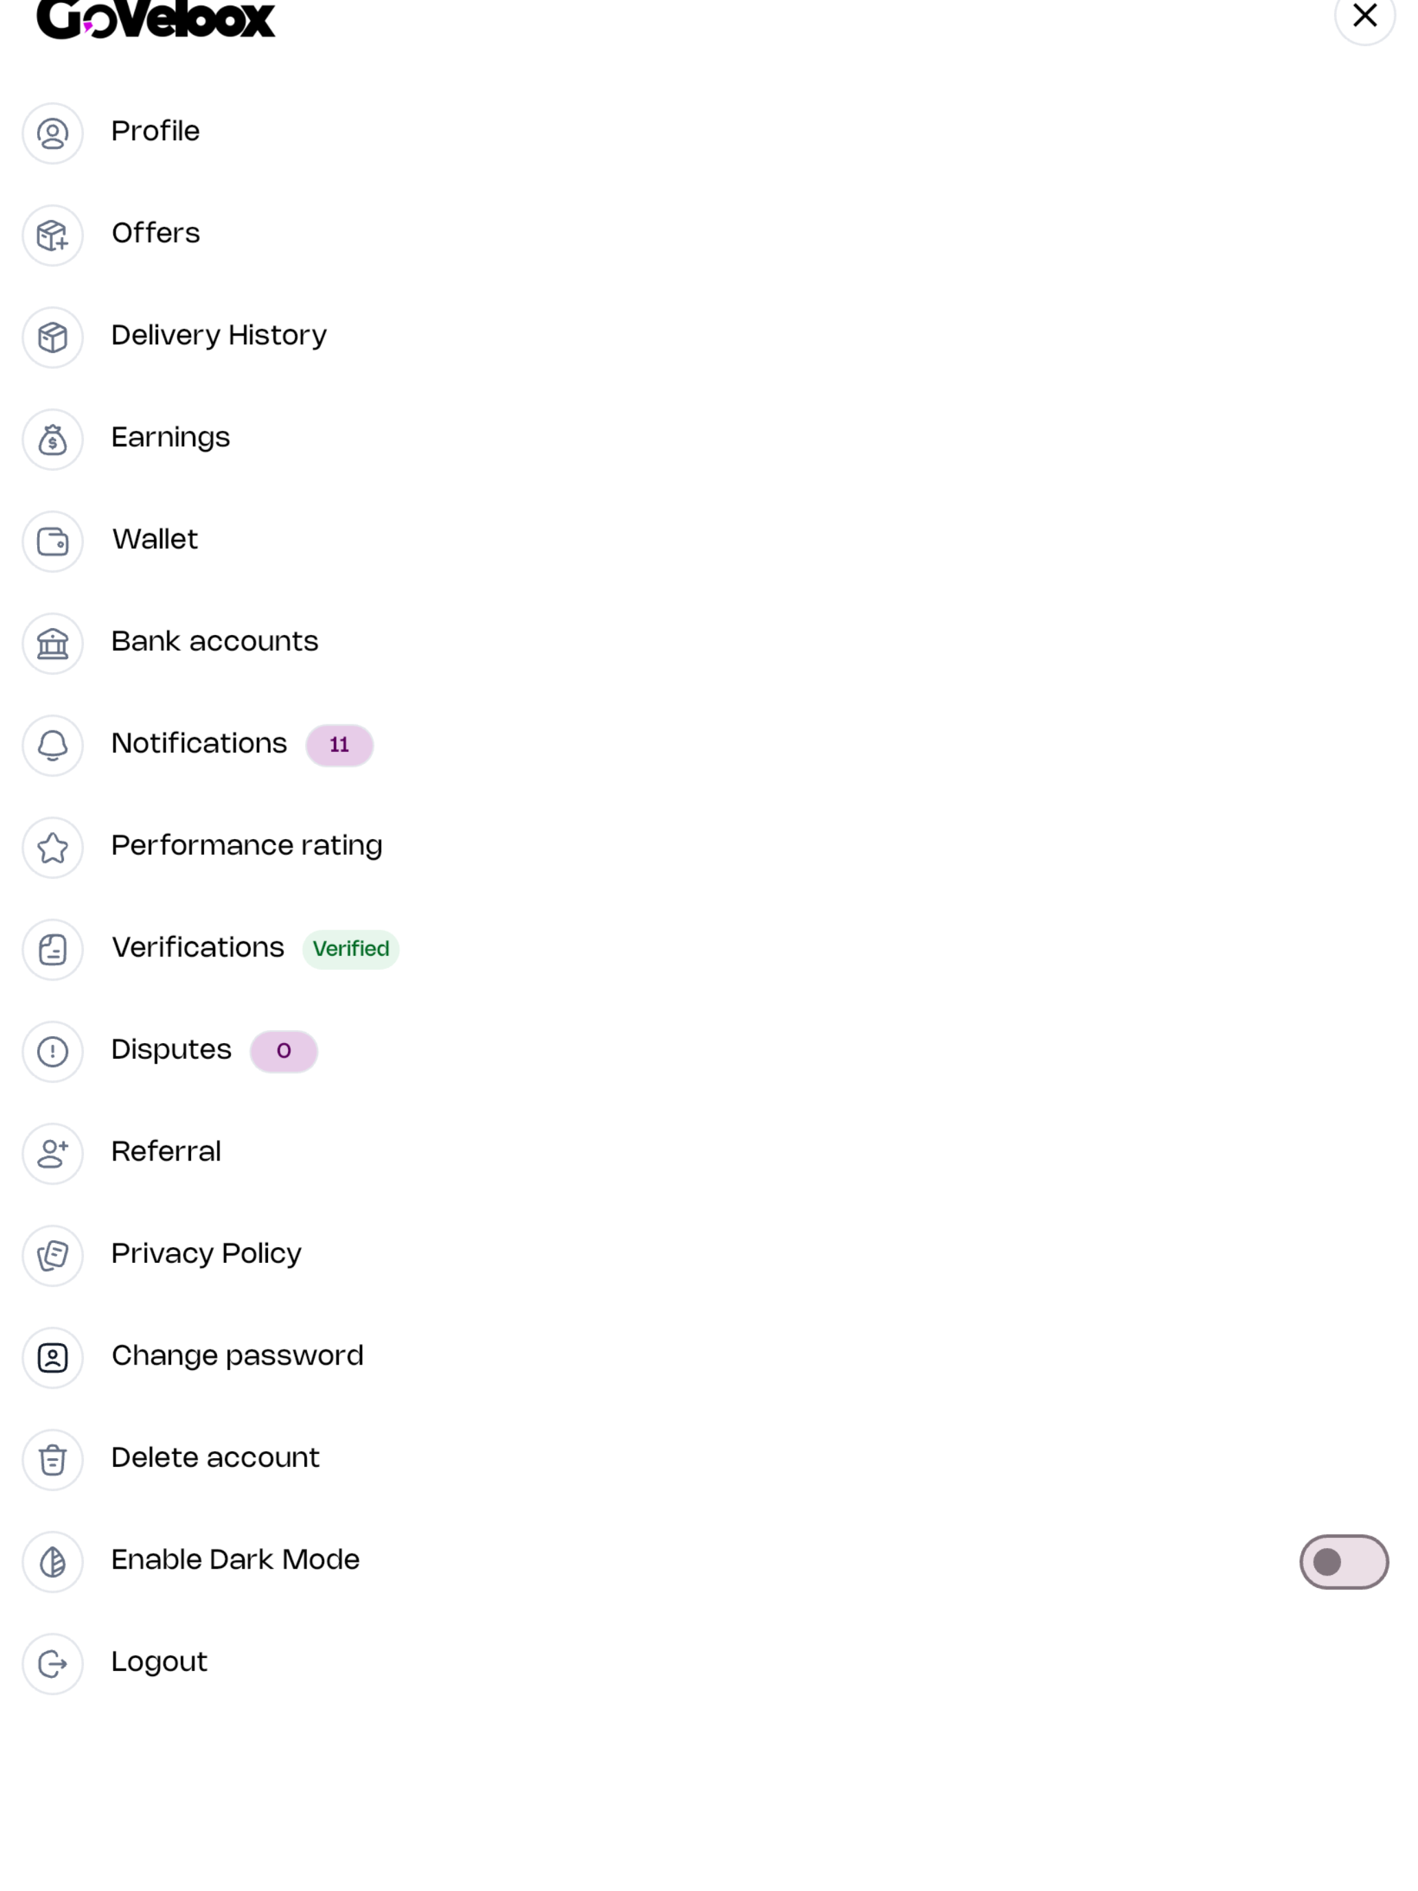Select Change password option

(x=238, y=1356)
